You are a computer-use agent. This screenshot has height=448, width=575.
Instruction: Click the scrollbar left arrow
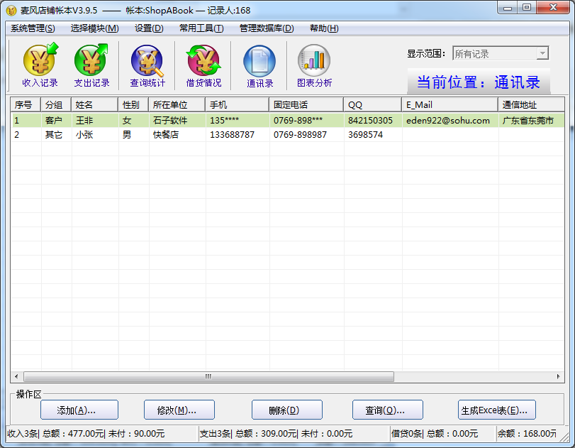click(16, 376)
